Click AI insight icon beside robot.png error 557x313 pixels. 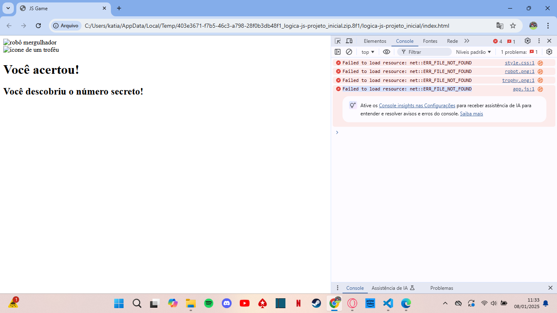pyautogui.click(x=540, y=71)
